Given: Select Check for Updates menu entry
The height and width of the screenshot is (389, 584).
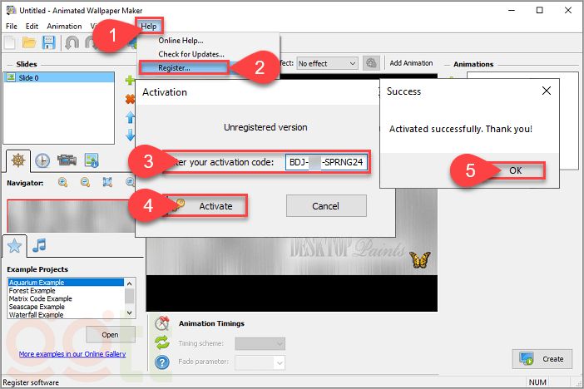Looking at the screenshot, I should click(x=191, y=54).
